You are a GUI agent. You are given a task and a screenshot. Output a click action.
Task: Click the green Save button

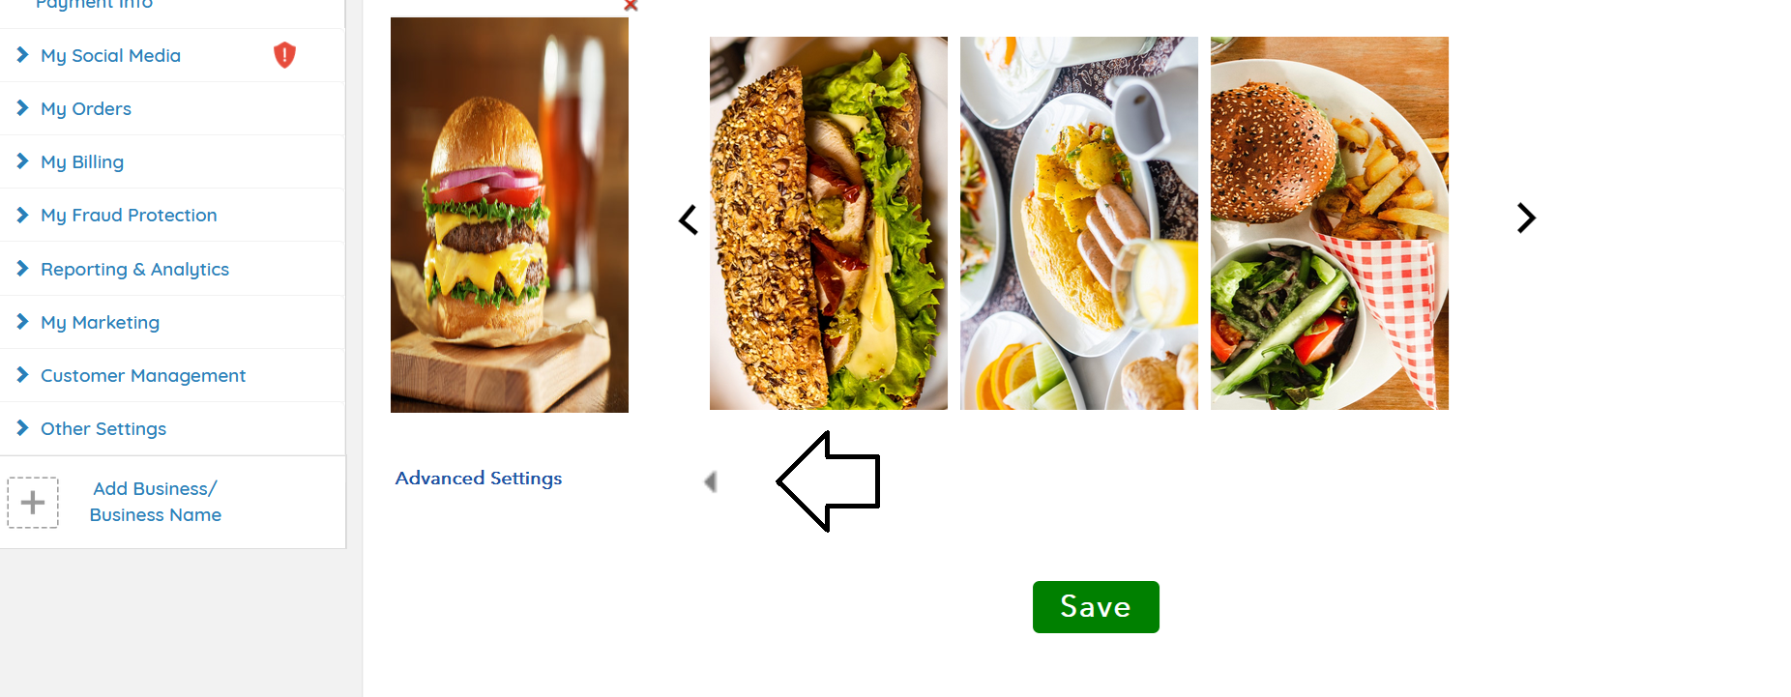1096,607
